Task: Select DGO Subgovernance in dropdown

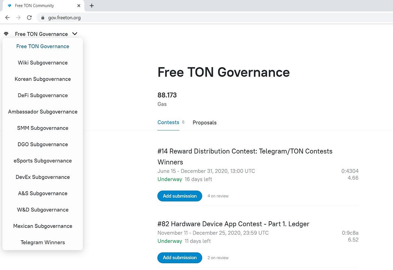Action: 43,144
